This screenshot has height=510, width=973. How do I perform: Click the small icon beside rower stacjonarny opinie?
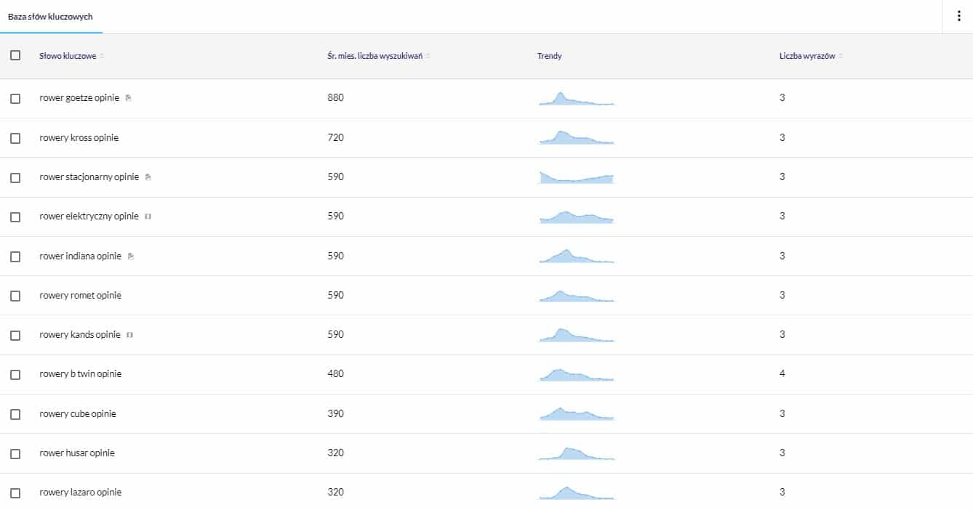[x=148, y=177]
